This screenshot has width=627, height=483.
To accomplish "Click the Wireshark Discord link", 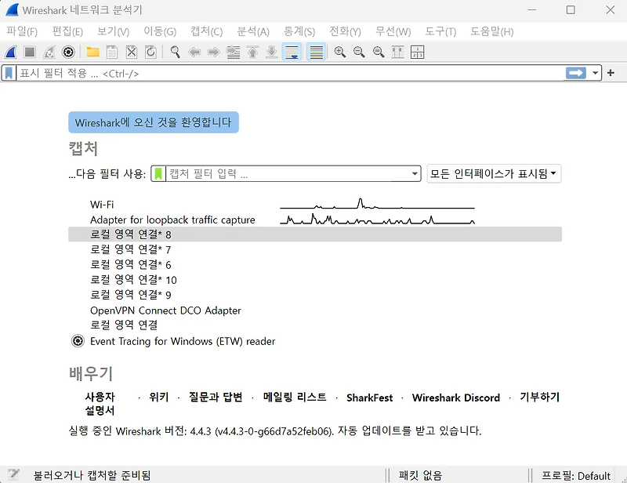I will pyautogui.click(x=456, y=398).
